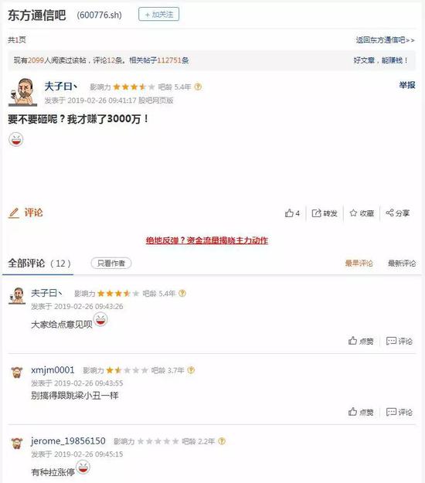Click the 收藏 star favorite icon
The height and width of the screenshot is (483, 425).
(x=362, y=213)
